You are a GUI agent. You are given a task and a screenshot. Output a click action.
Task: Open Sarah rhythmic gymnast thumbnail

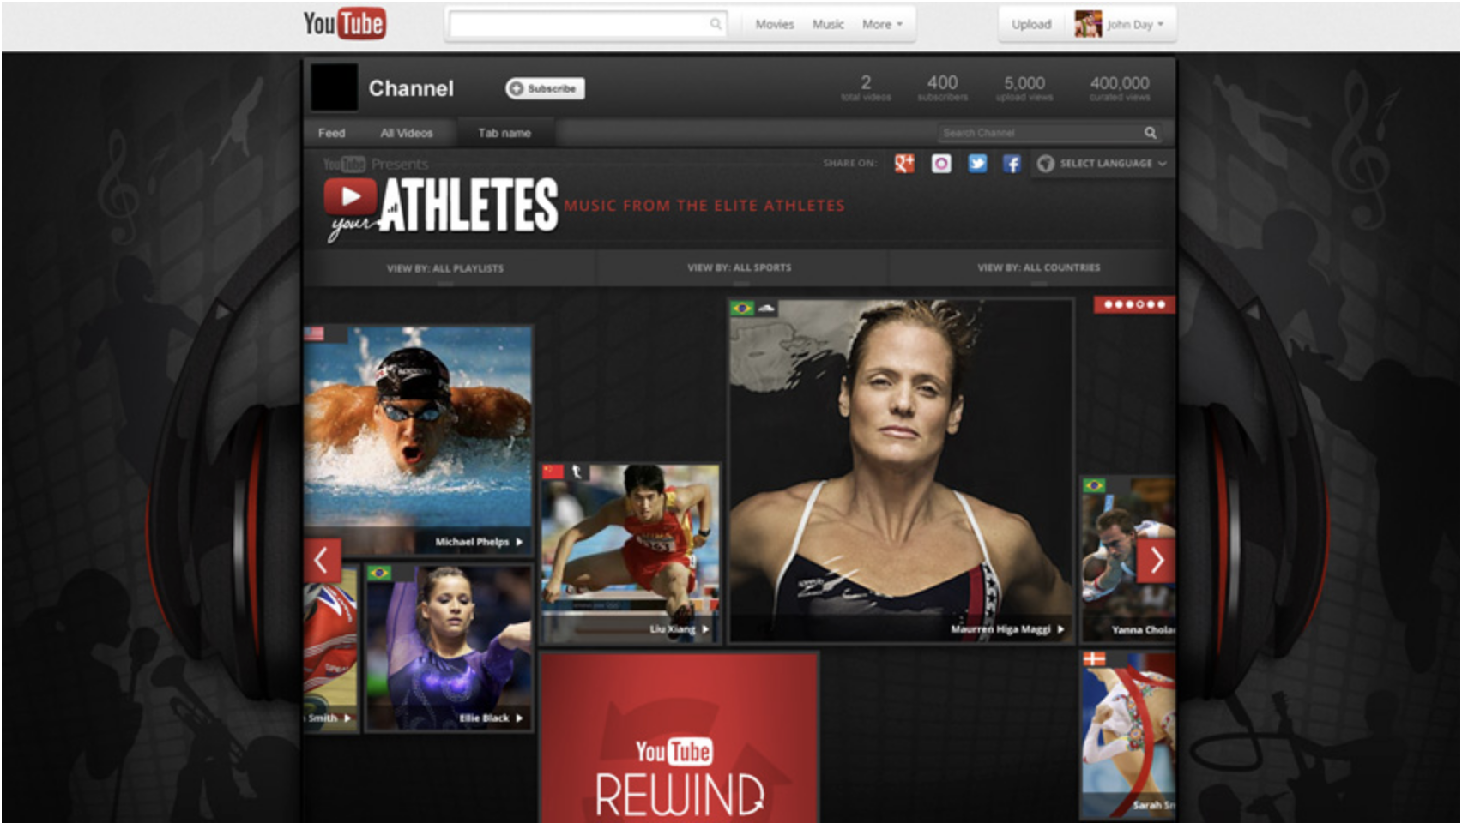coord(1128,735)
